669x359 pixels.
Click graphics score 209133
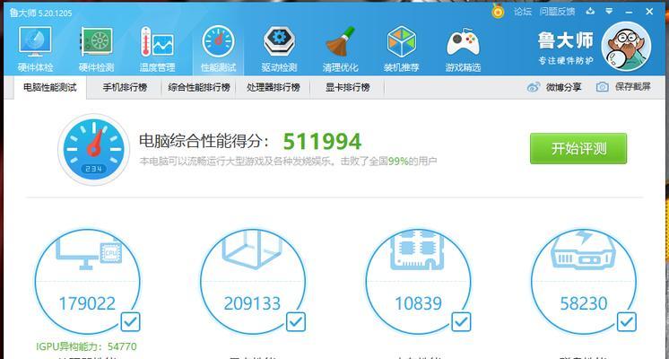click(252, 303)
